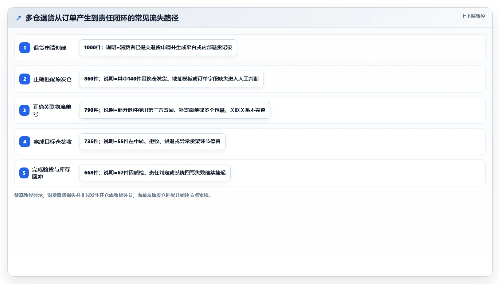The image size is (500, 284).
Task: Click the 735件 description box
Action: coord(152,142)
